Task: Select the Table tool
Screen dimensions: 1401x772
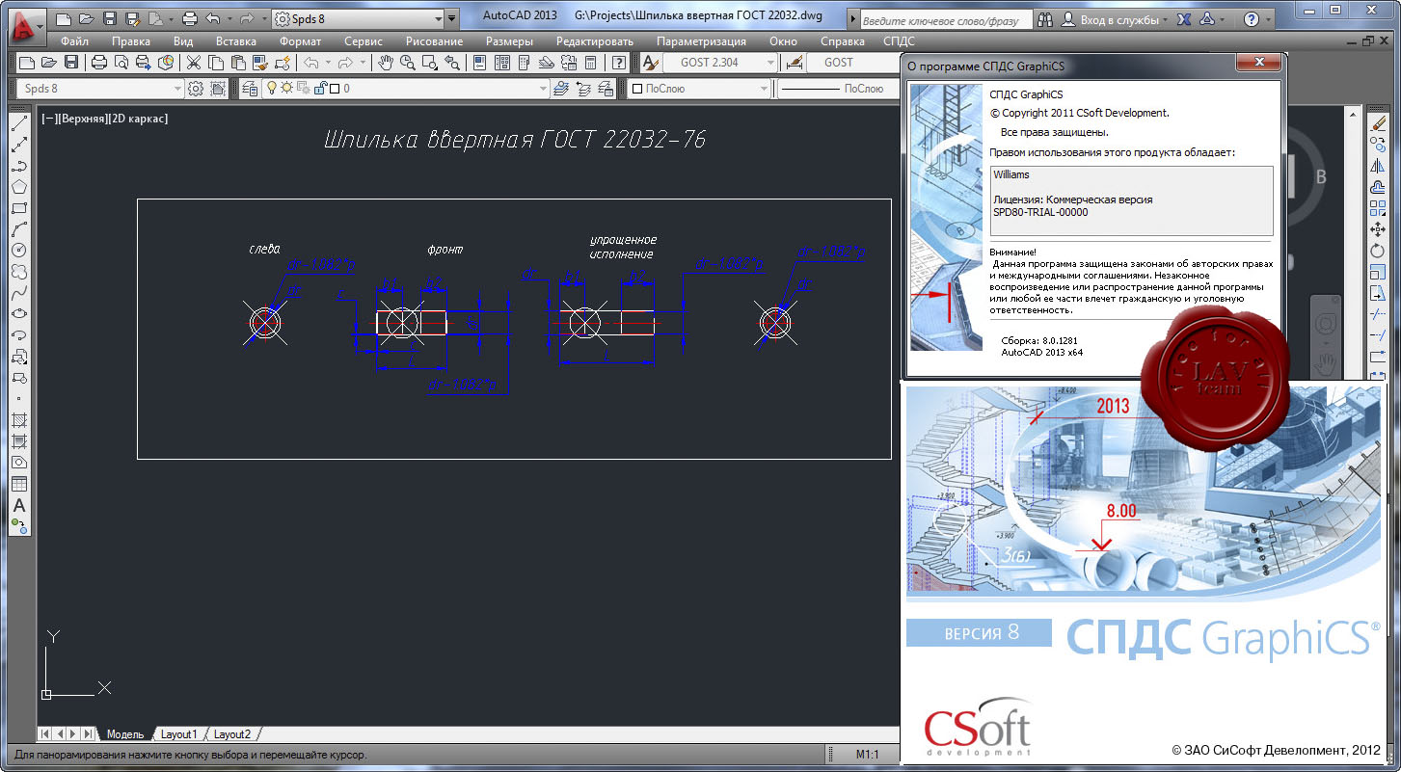Action: pos(18,484)
